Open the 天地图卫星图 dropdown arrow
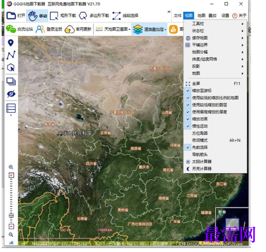 click(129, 29)
